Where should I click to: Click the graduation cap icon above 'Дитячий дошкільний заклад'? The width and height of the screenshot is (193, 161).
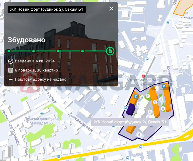pos(42,114)
